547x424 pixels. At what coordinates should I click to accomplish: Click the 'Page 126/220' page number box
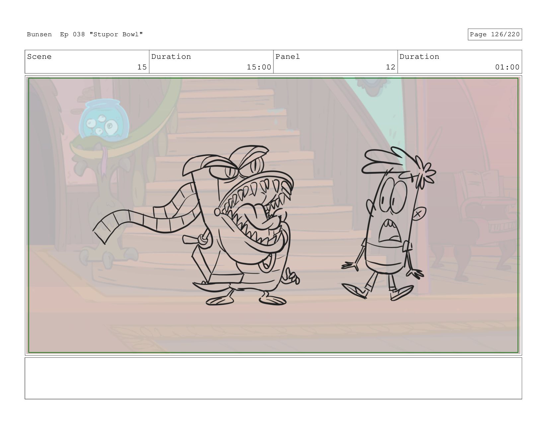click(495, 35)
